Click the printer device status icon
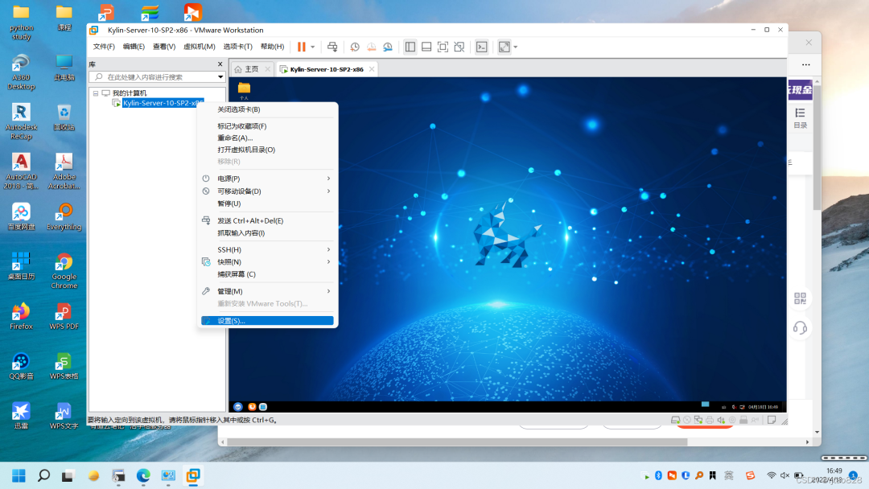 [x=710, y=421]
